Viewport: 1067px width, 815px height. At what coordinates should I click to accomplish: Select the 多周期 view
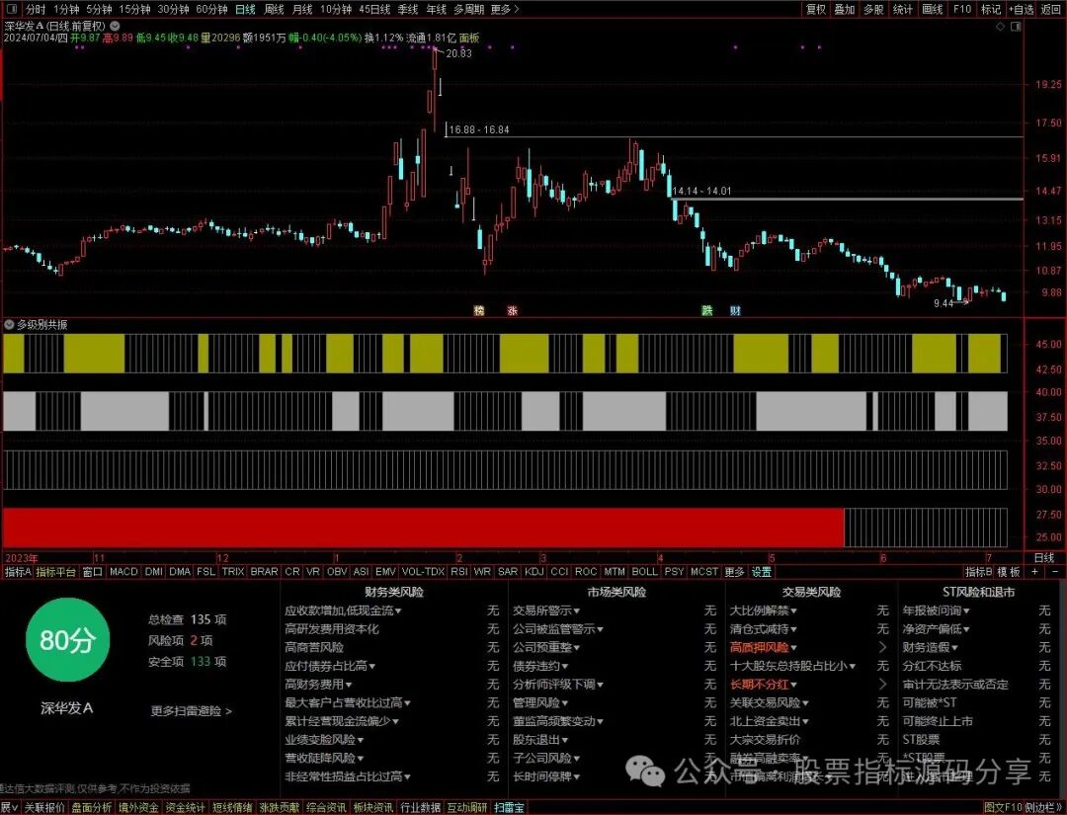pos(469,9)
